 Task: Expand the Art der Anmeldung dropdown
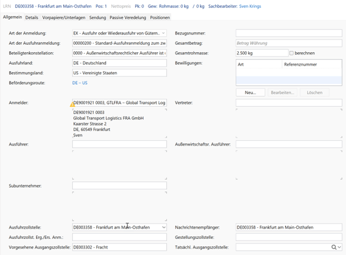coord(163,33)
